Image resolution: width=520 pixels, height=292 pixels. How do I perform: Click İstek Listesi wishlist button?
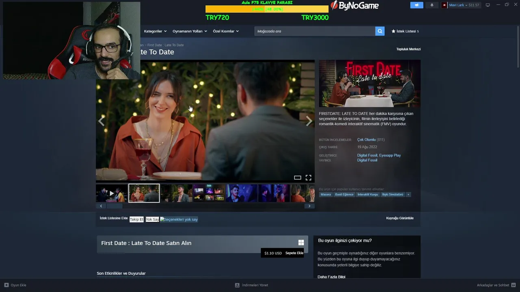pos(405,31)
